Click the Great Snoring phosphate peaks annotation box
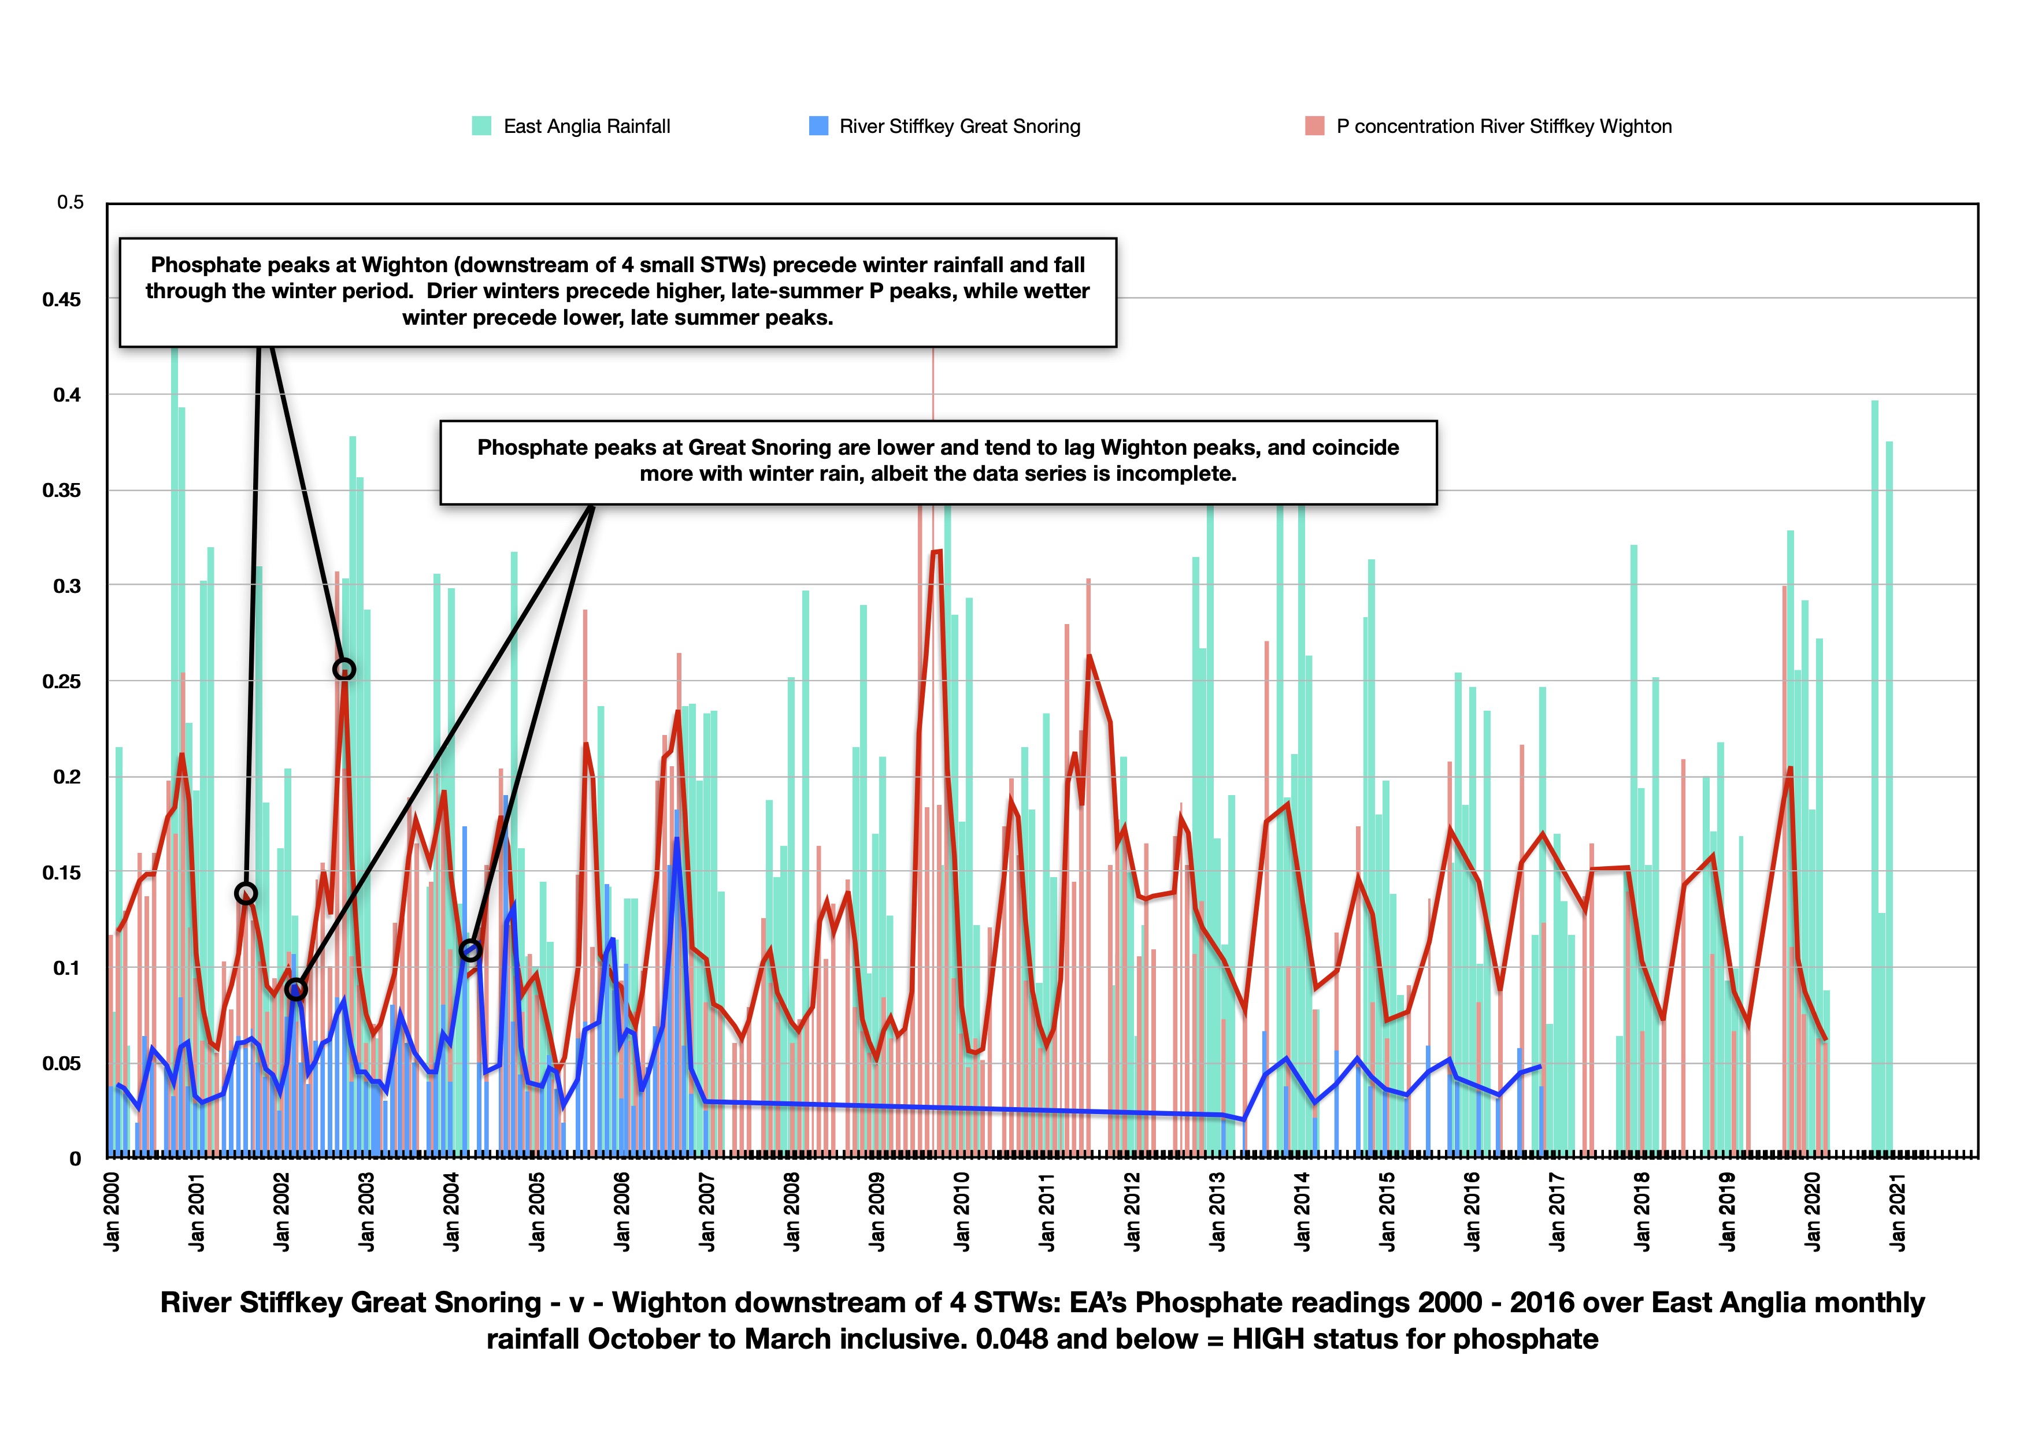This screenshot has height=1433, width=2027. 937,462
